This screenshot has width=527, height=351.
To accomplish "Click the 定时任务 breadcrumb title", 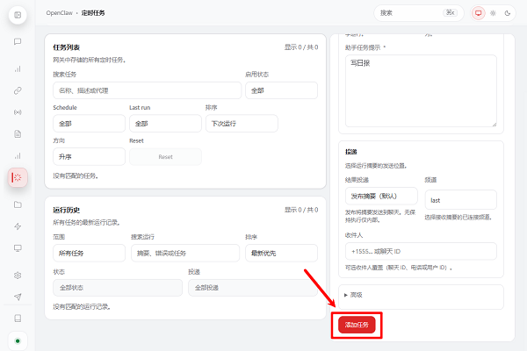I will (93, 13).
